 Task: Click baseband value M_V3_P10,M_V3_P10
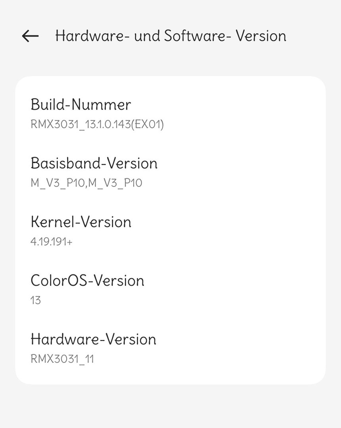pyautogui.click(x=86, y=183)
